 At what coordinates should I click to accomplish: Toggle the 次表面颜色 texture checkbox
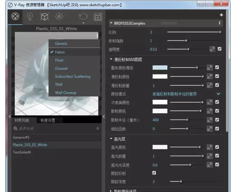[217, 102]
